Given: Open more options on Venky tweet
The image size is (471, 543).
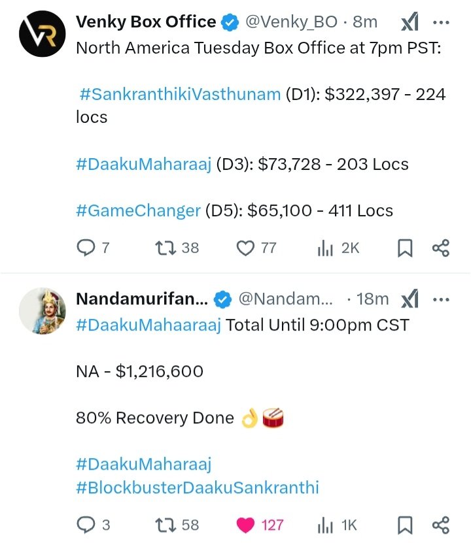Looking at the screenshot, I should pyautogui.click(x=442, y=23).
